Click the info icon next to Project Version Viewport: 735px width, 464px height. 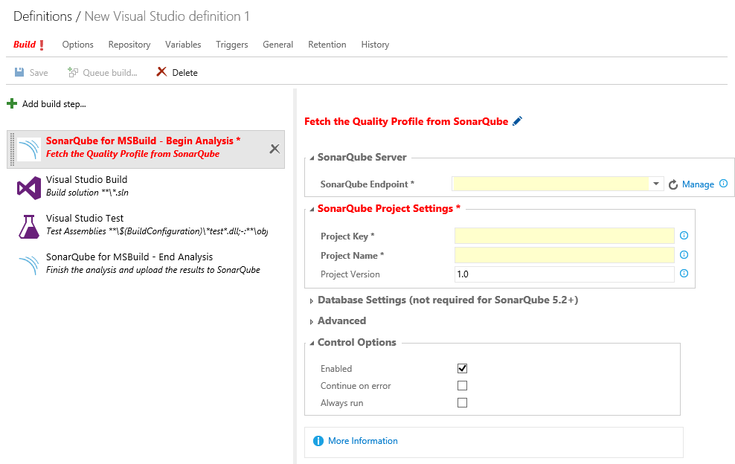(x=684, y=274)
